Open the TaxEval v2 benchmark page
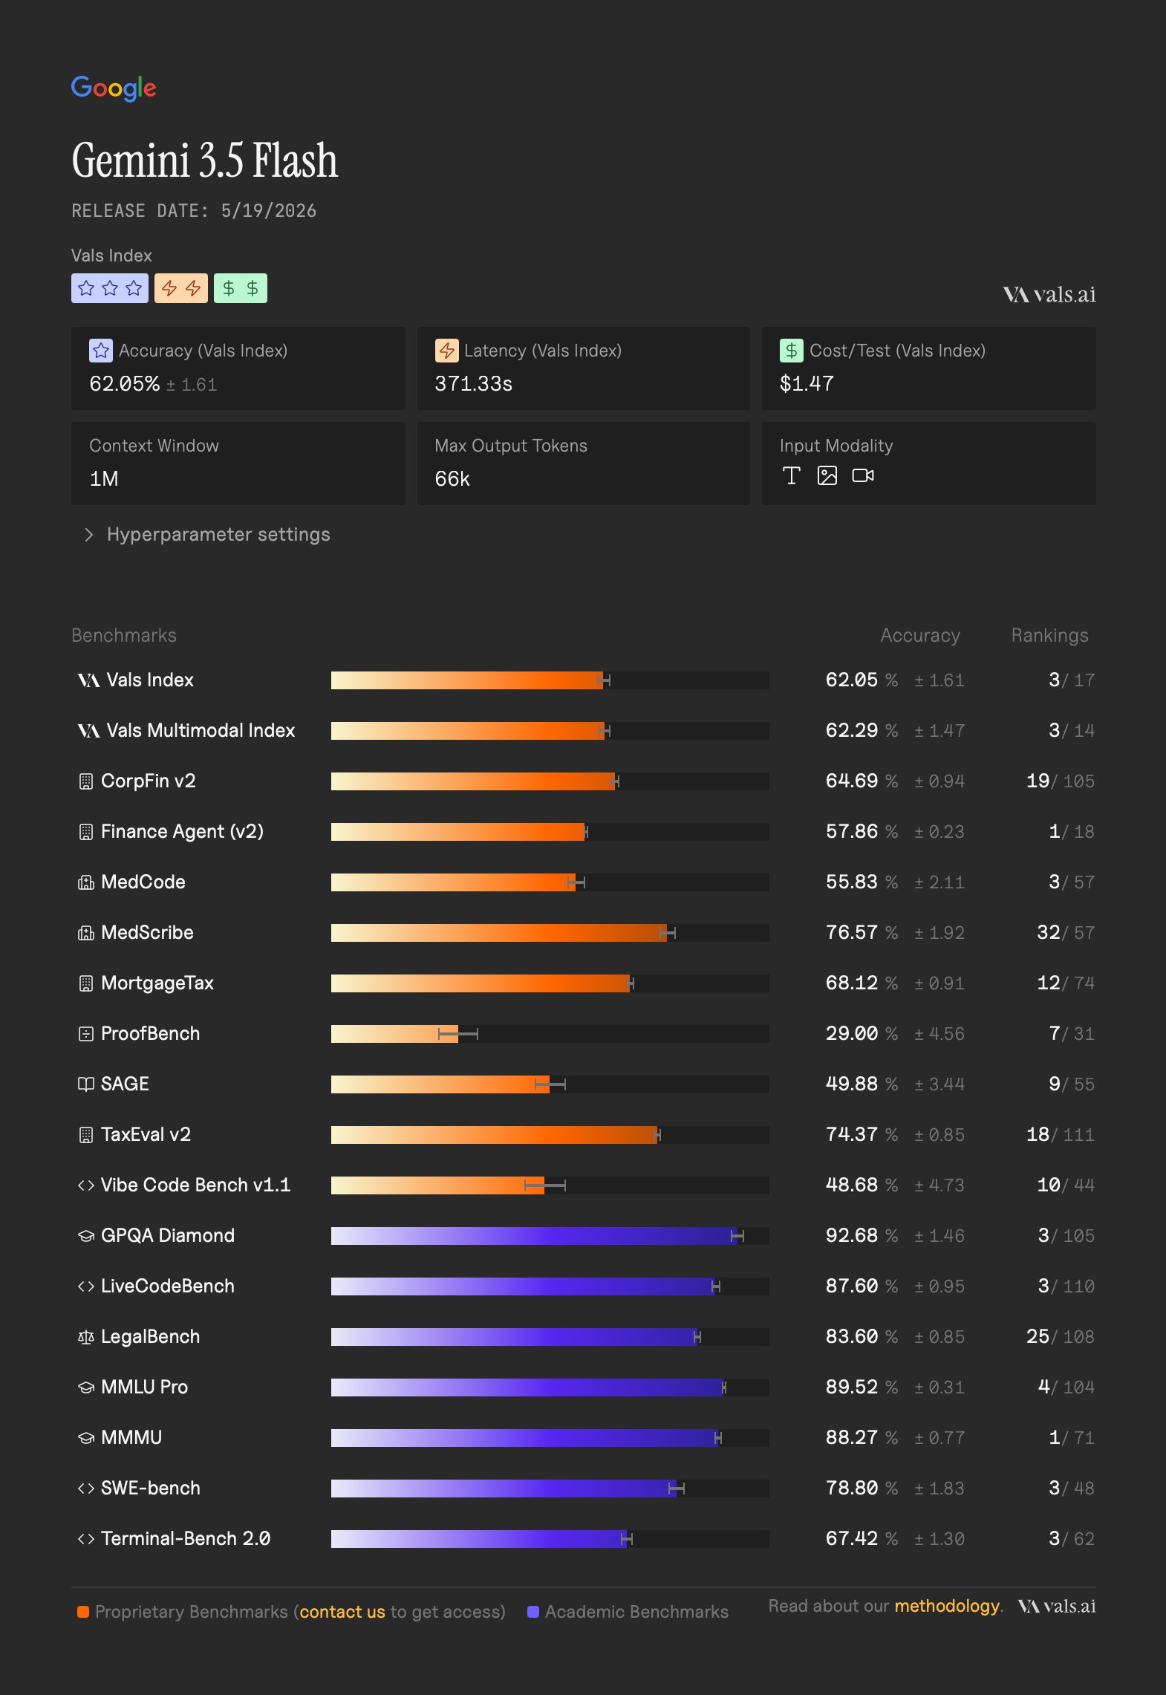Viewport: 1166px width, 1695px height. 146,1135
